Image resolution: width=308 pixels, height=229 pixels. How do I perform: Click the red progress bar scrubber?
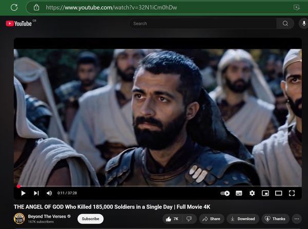coord(18,186)
